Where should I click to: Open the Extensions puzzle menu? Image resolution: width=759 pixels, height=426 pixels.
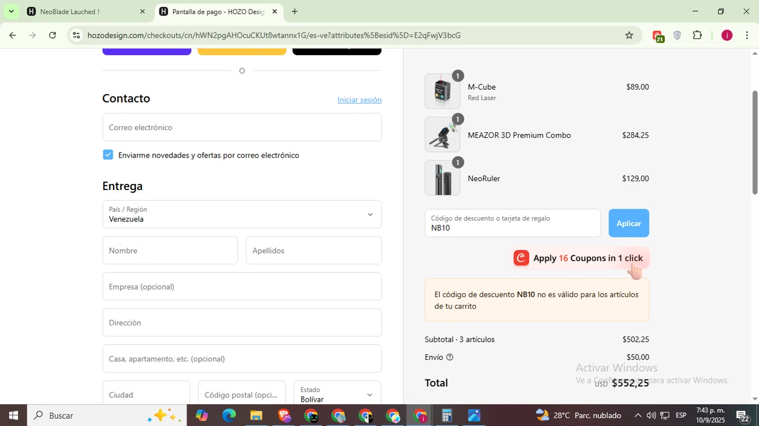click(697, 35)
